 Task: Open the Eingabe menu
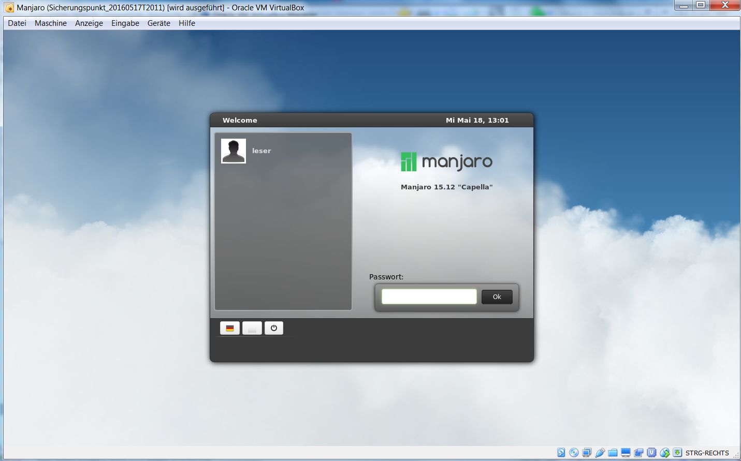[125, 23]
